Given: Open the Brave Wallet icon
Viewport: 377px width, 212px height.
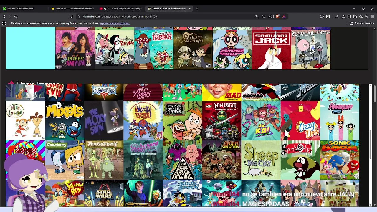Looking at the screenshot, I should tap(355, 16).
